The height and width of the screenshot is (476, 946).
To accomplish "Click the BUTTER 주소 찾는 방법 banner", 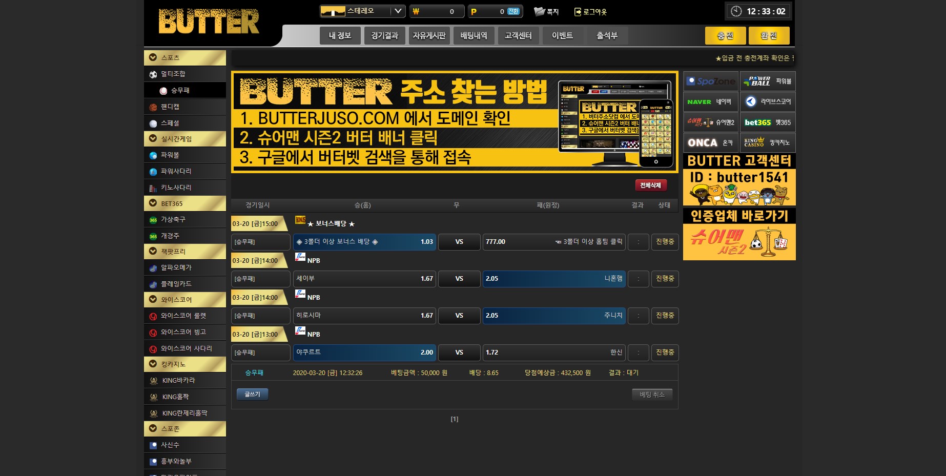I will (x=455, y=122).
